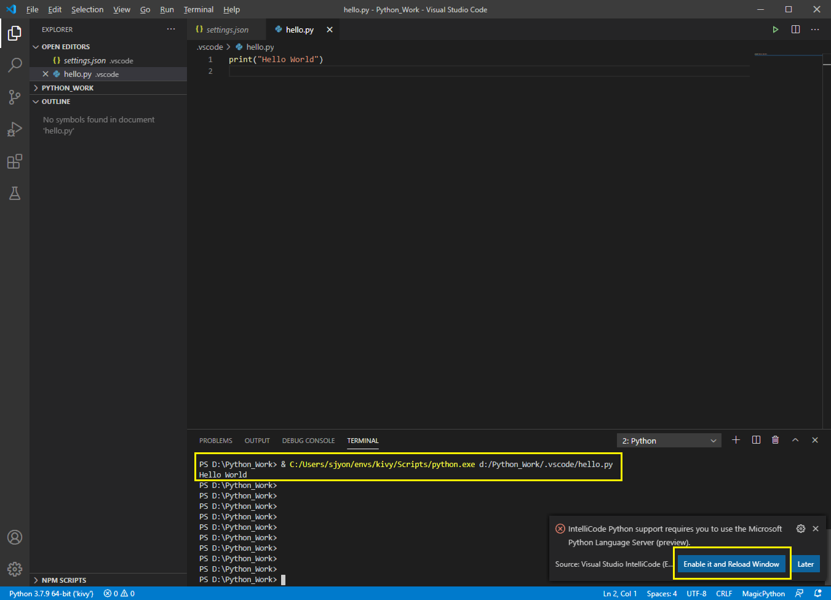Run Python file with the play icon
831x600 pixels.
[776, 30]
